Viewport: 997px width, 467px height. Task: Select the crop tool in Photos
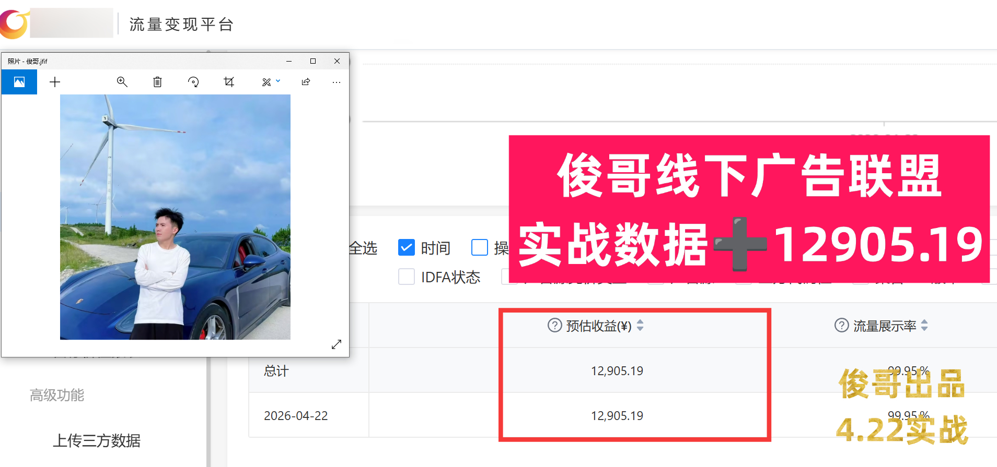229,82
